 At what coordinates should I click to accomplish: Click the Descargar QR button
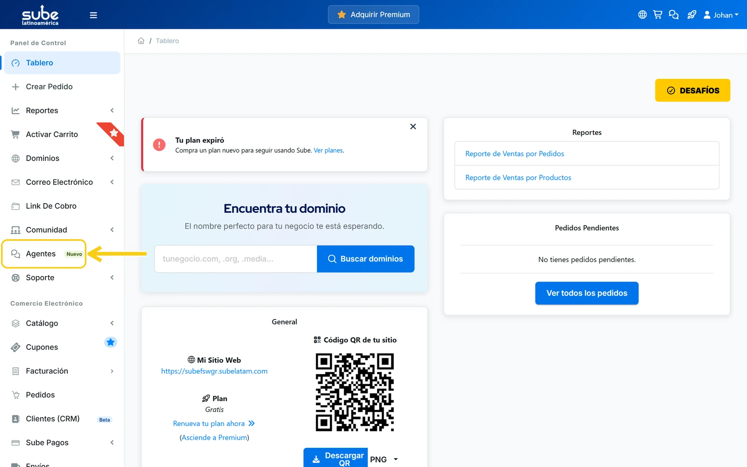[336, 458]
